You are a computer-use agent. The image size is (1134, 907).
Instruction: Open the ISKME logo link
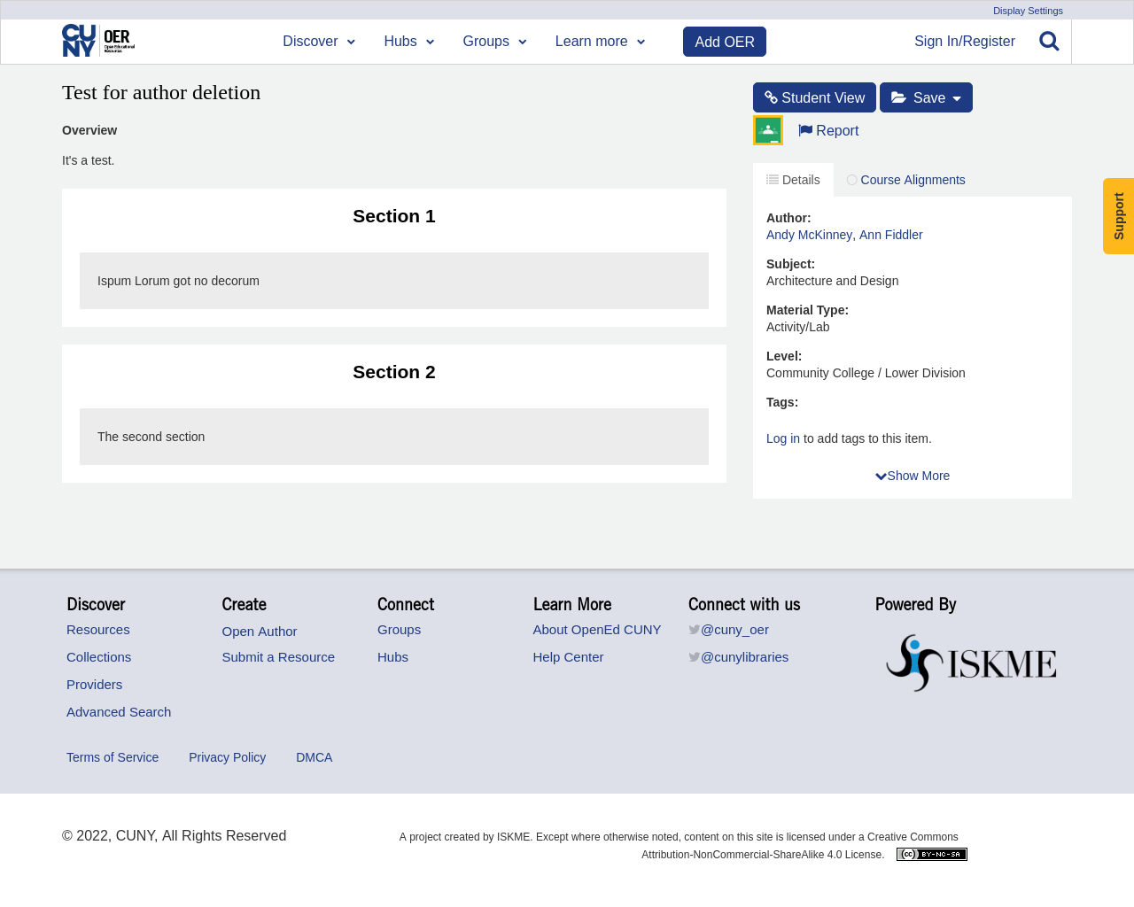coord(971,663)
